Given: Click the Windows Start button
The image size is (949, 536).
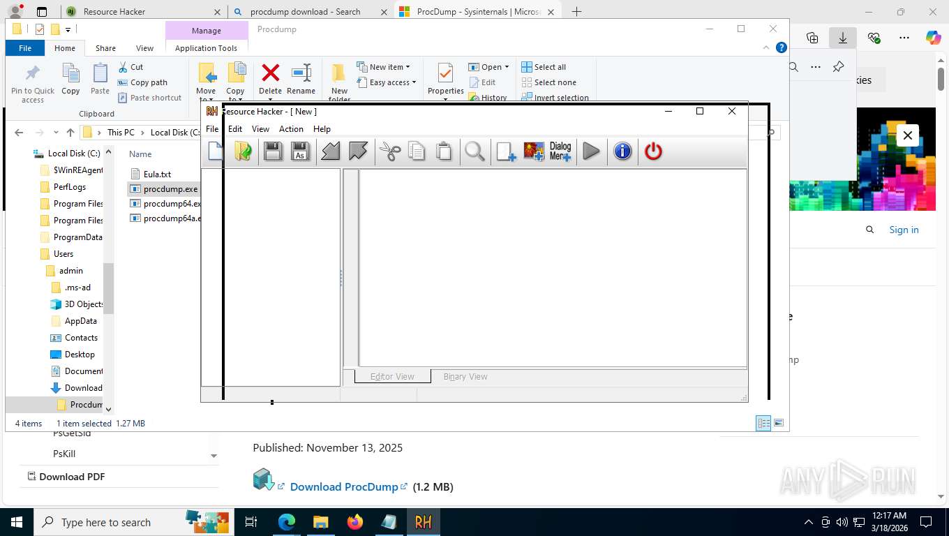Looking at the screenshot, I should 16,522.
